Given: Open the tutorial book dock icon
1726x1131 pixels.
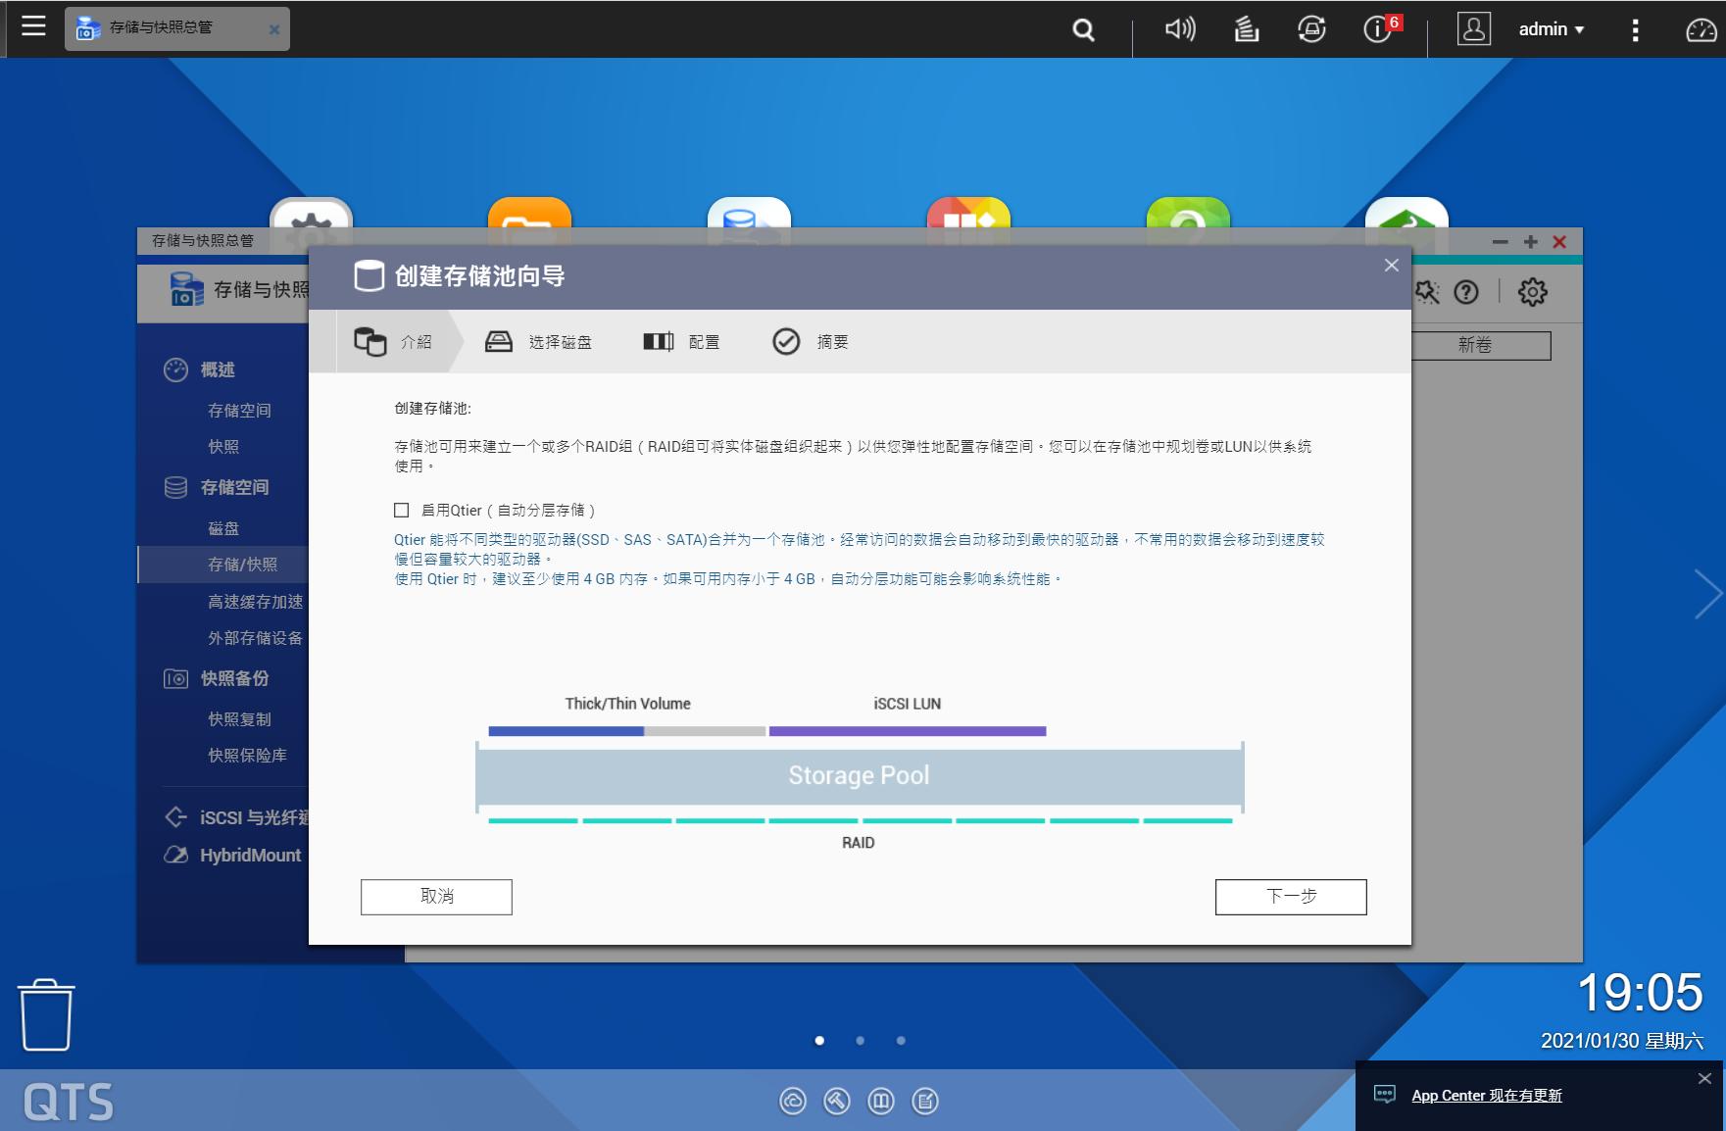Looking at the screenshot, I should pyautogui.click(x=881, y=1101).
